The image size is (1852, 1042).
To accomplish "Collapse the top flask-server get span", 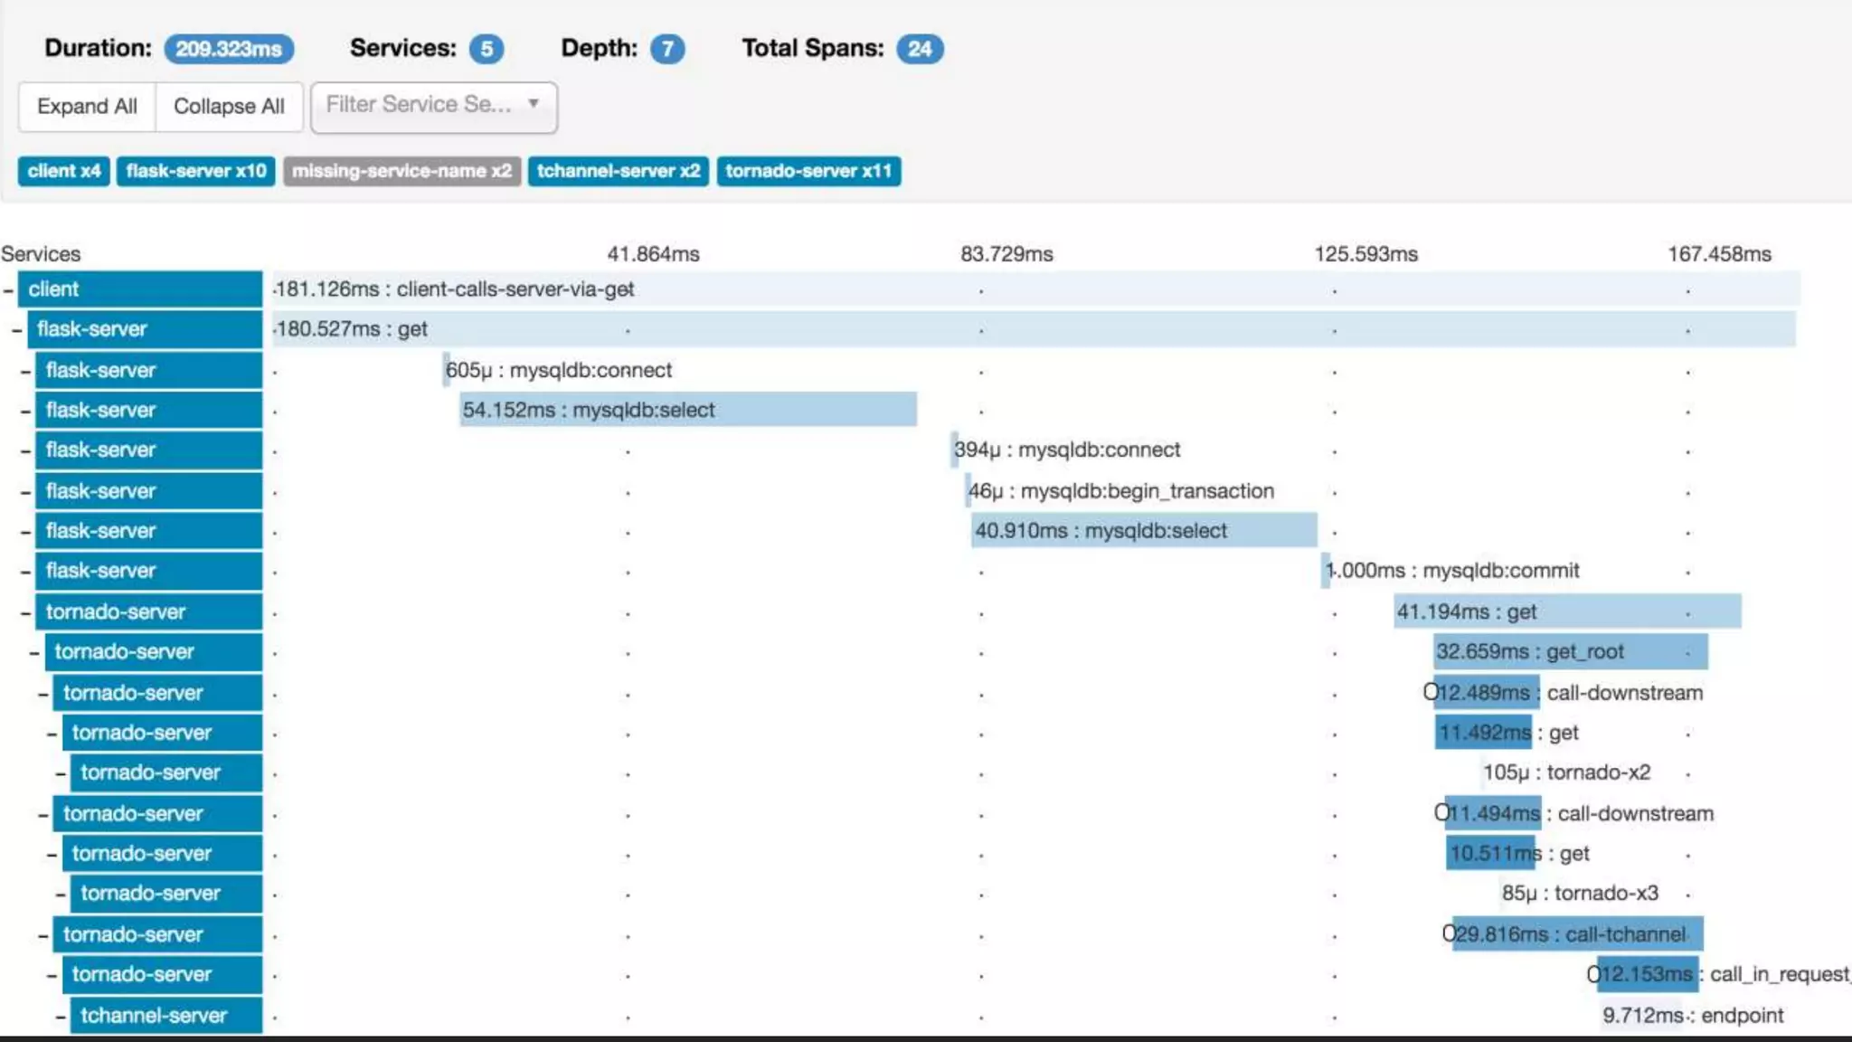I will [17, 330].
